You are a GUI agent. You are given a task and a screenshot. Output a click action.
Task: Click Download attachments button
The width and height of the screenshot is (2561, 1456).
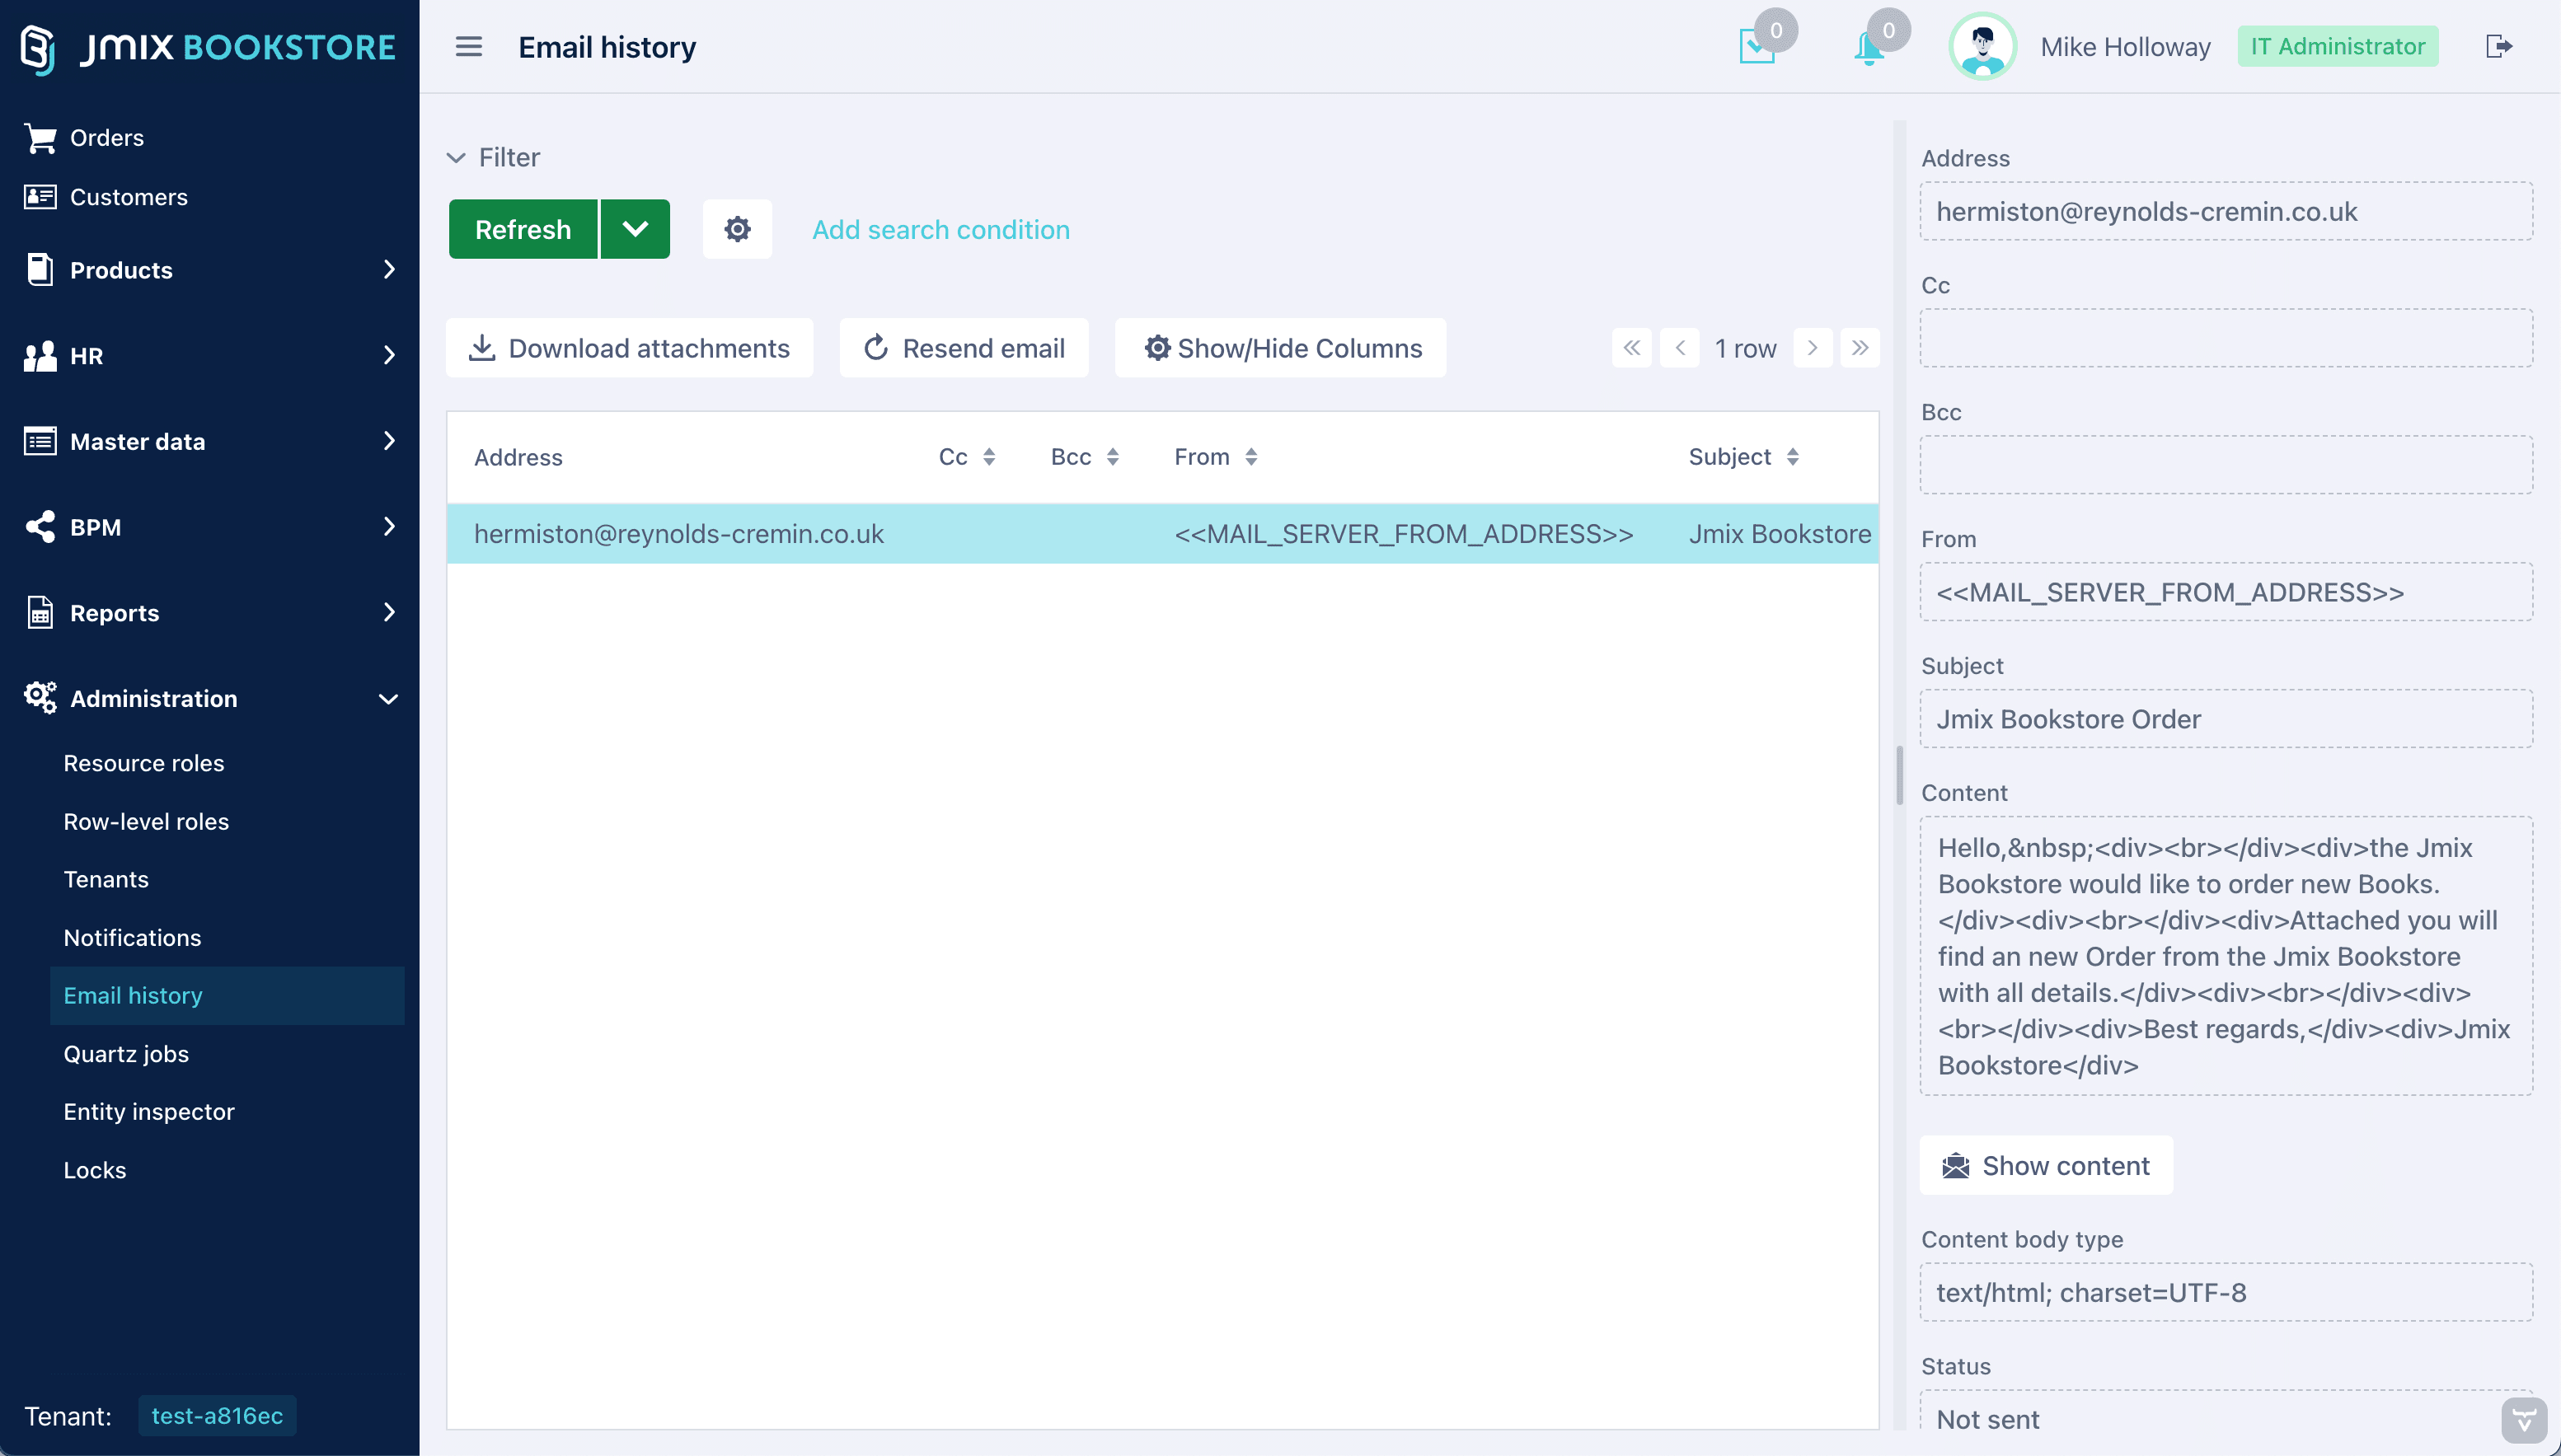point(629,348)
